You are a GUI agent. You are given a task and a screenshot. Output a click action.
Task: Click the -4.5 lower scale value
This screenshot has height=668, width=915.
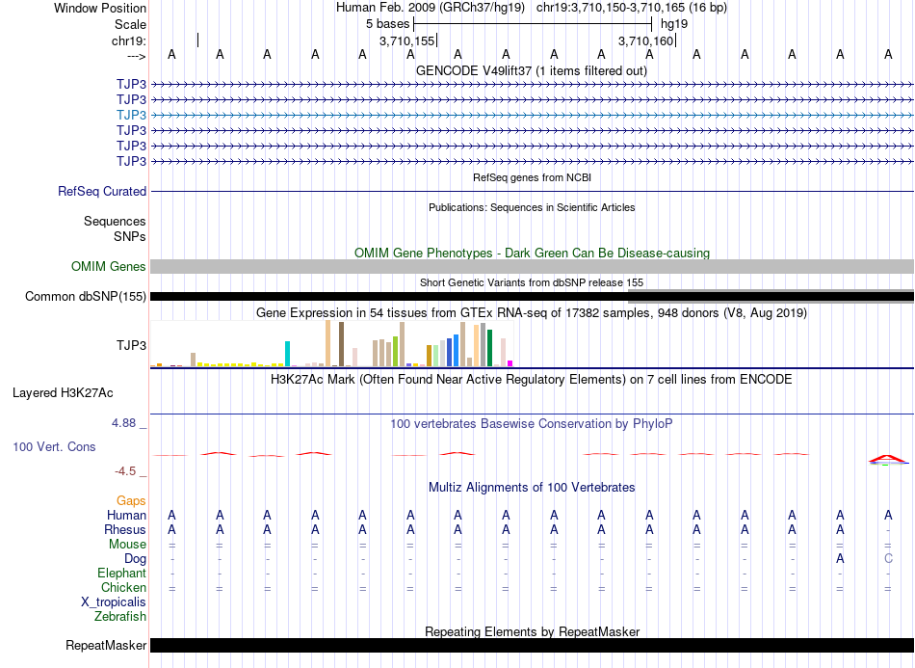point(125,471)
